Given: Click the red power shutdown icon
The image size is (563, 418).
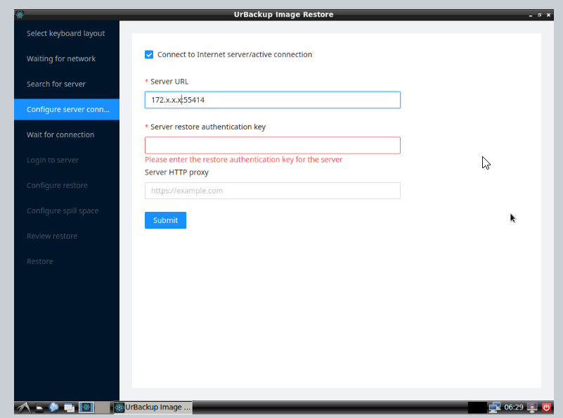Looking at the screenshot, I should coord(547,407).
